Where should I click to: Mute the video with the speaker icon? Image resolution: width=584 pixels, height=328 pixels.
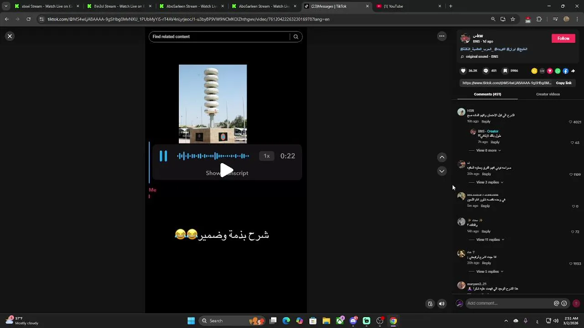click(x=442, y=304)
